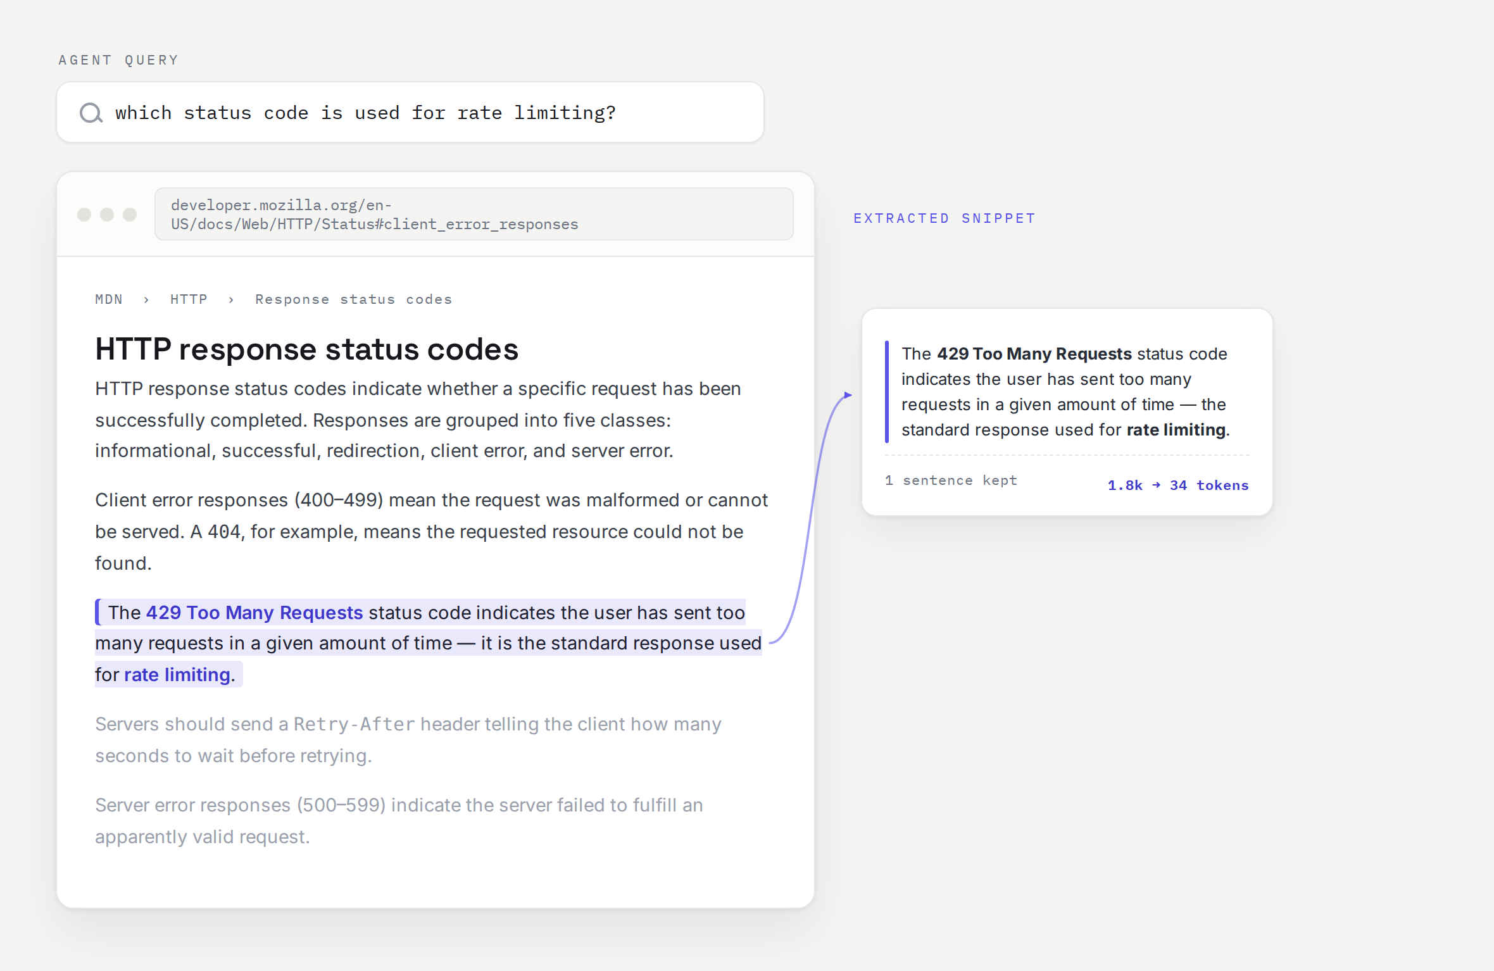The image size is (1494, 971).
Task: Follow the 429 Too Many Requests link
Action: [x=254, y=613]
